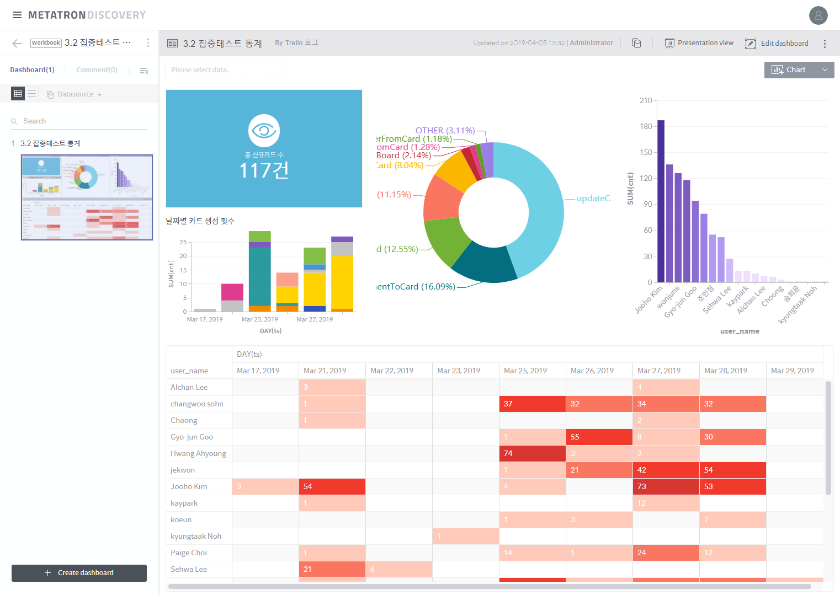Click the table horizontal scrollbar
This screenshot has height=595, width=840.
click(x=490, y=586)
